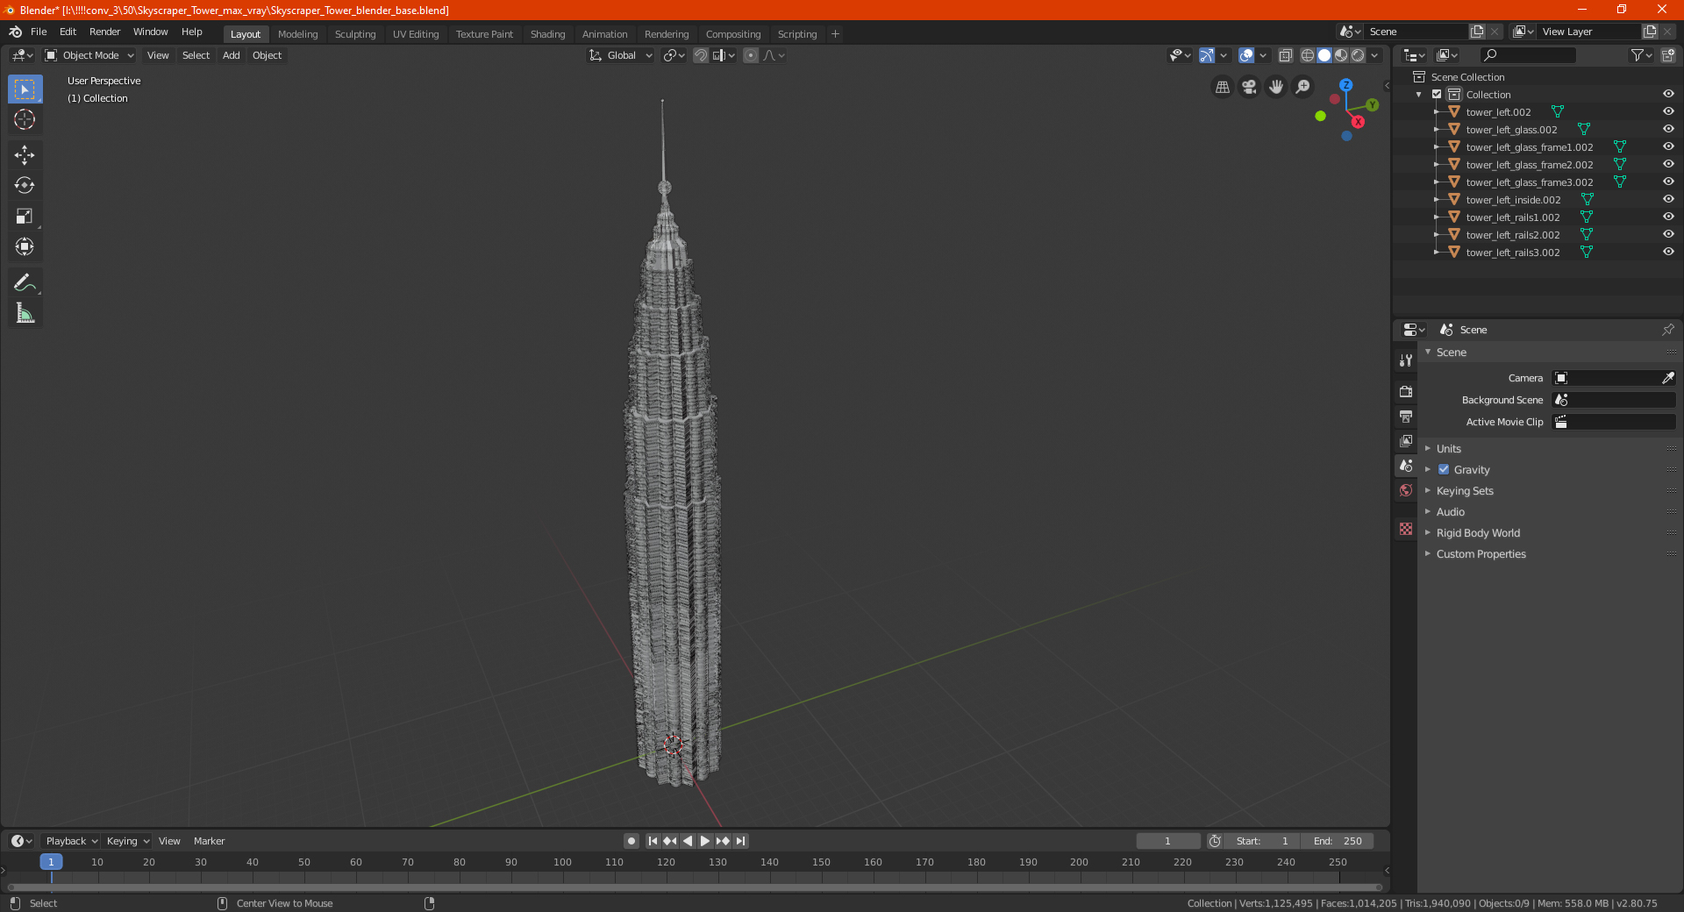Open the Render menu
Image resolution: width=1684 pixels, height=912 pixels.
coord(104,32)
